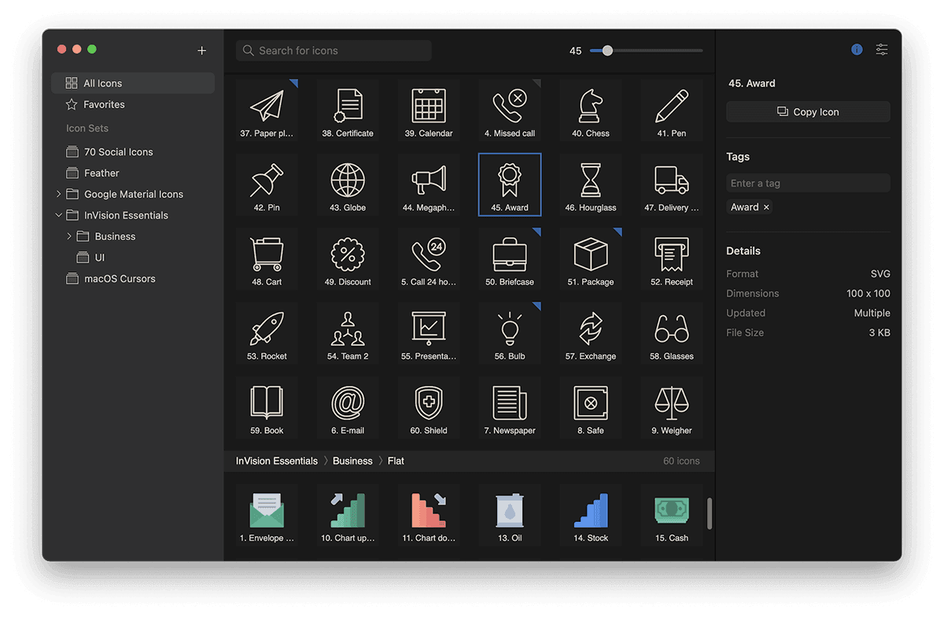Screen dimensions: 944x617
Task: Select the Call 24 hours icon
Action: (429, 259)
